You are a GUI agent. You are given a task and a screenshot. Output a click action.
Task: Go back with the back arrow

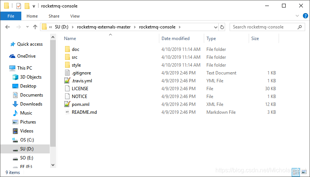click(7, 27)
